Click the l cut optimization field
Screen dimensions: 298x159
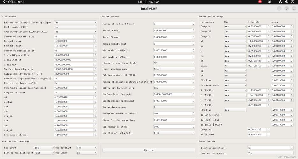[x=271, y=148]
